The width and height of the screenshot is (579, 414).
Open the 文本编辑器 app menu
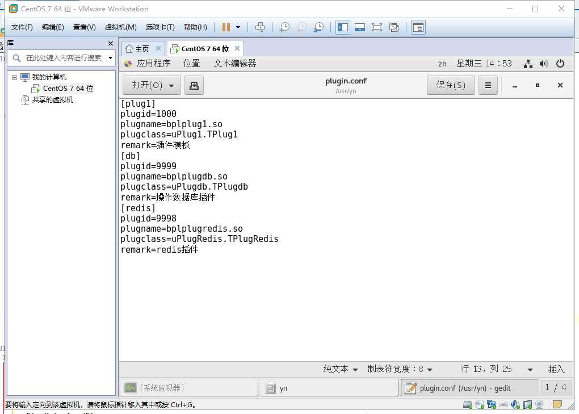click(x=235, y=63)
